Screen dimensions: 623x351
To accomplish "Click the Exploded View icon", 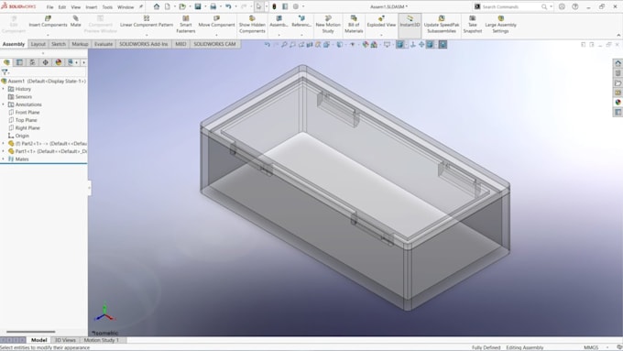I will coord(381,18).
